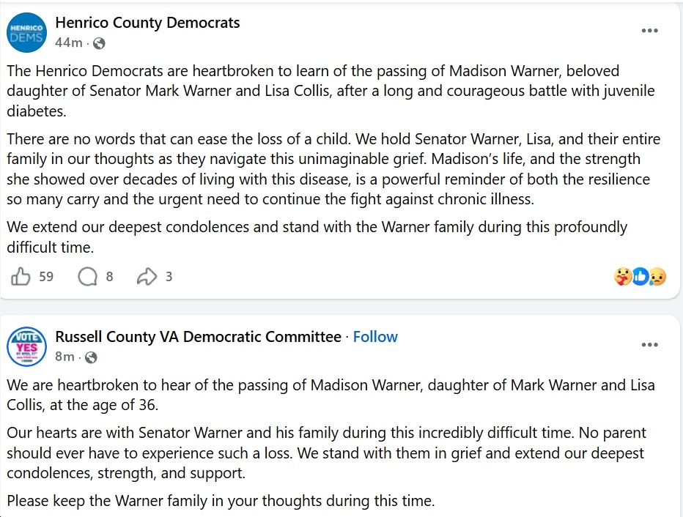The height and width of the screenshot is (517, 683).
Task: Click the public globe icon beside 8m
Action: [x=91, y=357]
